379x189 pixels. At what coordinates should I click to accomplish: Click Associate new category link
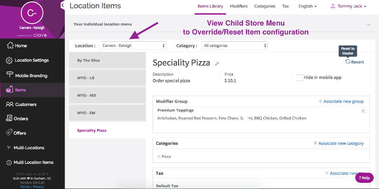[338, 144]
